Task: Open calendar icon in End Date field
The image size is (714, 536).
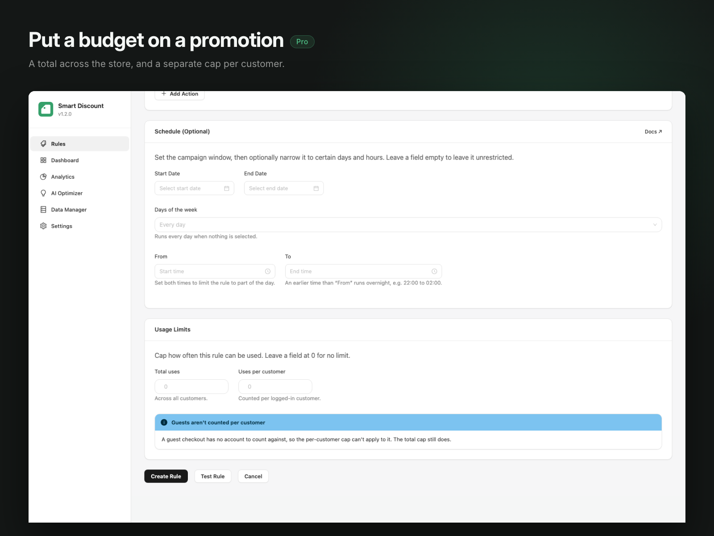Action: (316, 188)
